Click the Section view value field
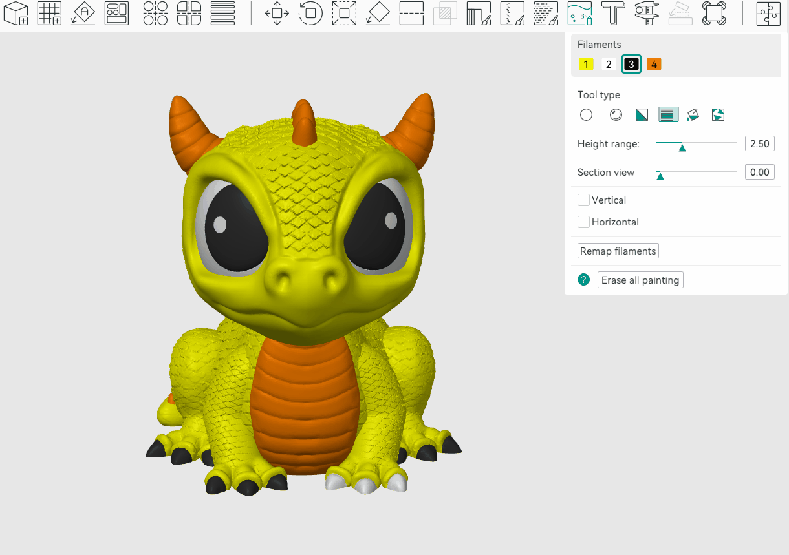789x555 pixels. 759,173
